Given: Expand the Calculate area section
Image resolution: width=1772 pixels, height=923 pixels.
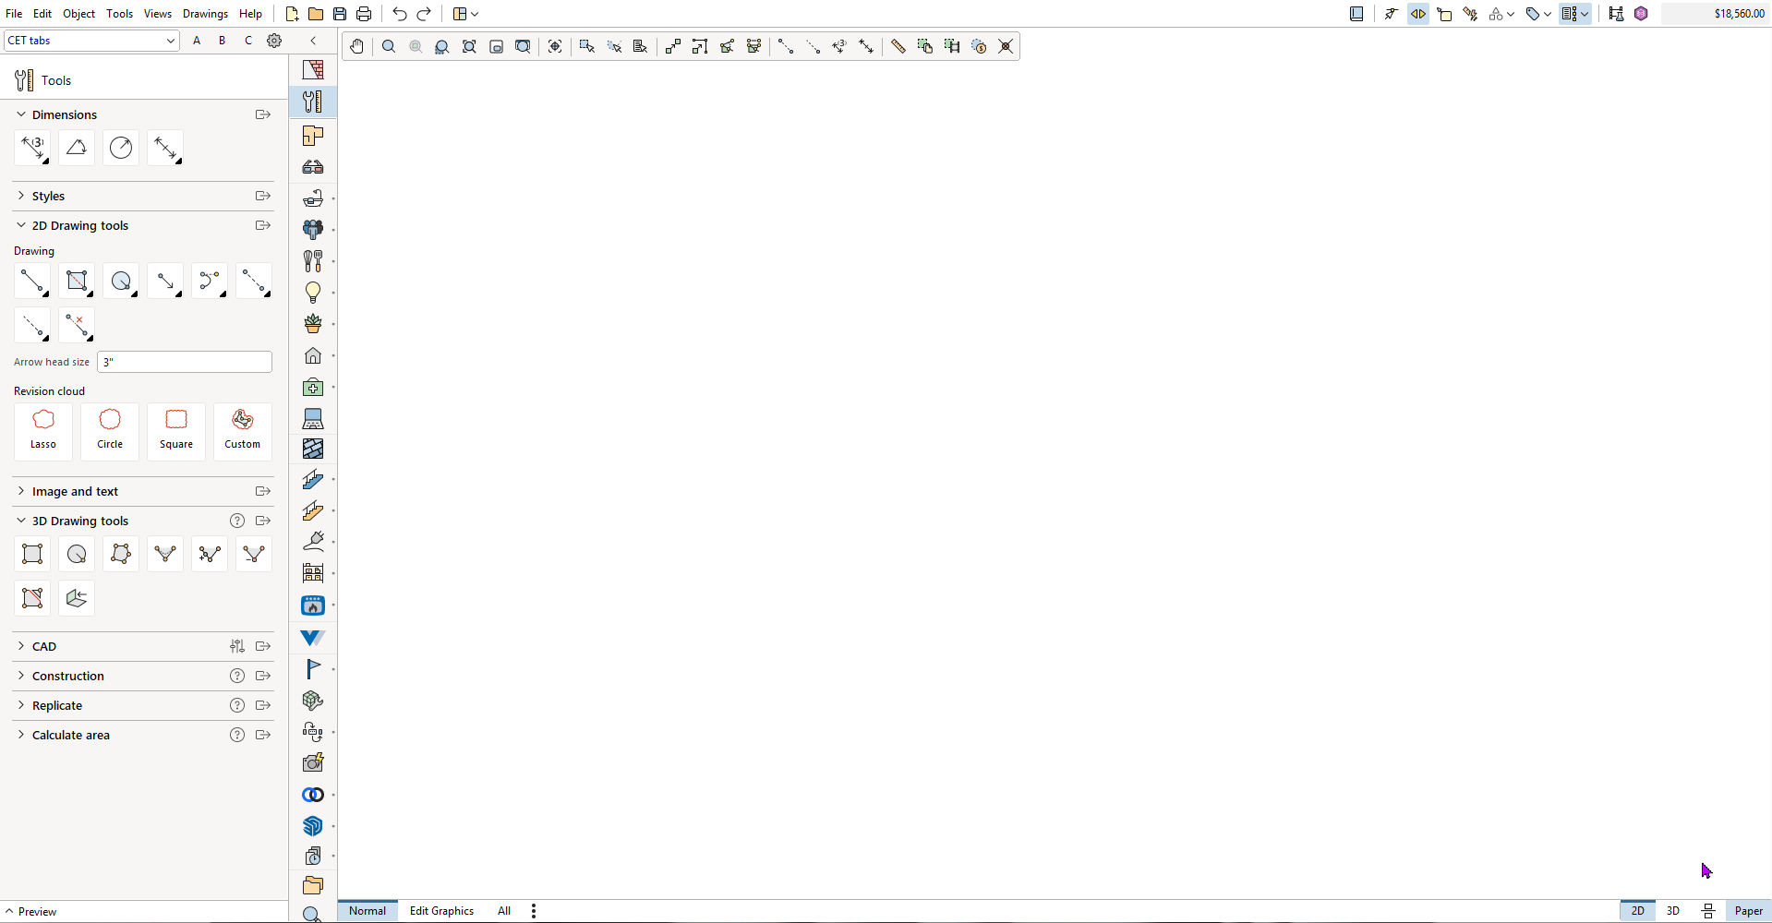Looking at the screenshot, I should (x=21, y=735).
